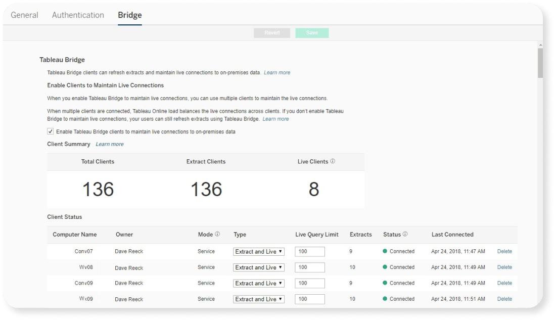
Task: Click green Connected status dot for Conv07
Action: (x=385, y=251)
